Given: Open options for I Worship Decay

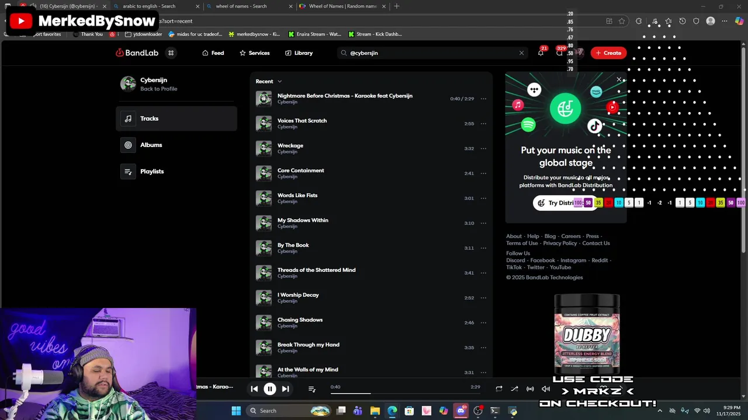Looking at the screenshot, I should pos(483,298).
